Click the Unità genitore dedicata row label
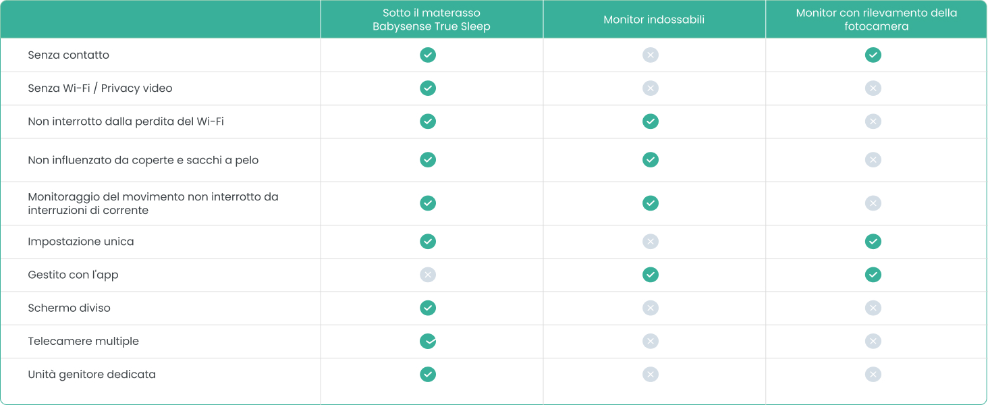 click(92, 375)
